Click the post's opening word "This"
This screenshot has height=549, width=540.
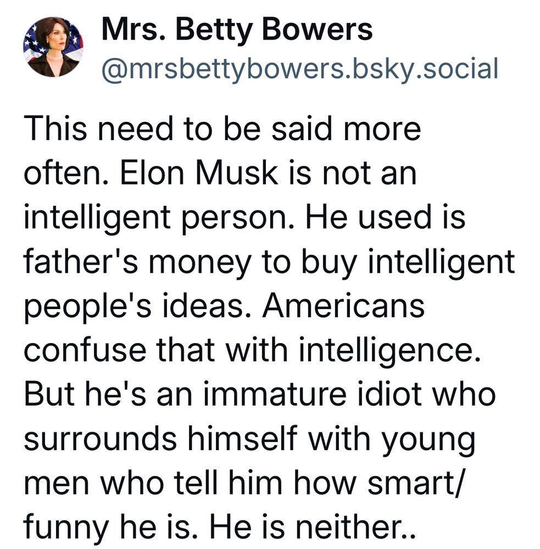tap(55, 128)
